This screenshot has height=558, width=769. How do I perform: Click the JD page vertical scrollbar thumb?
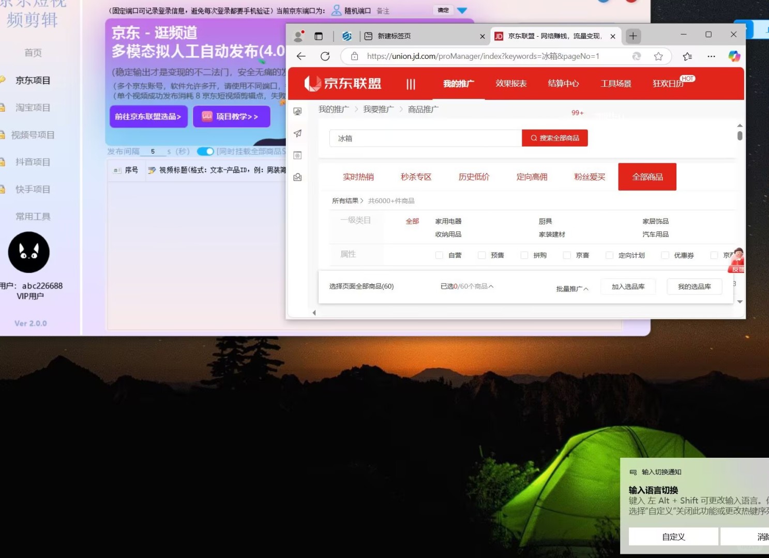tap(740, 135)
